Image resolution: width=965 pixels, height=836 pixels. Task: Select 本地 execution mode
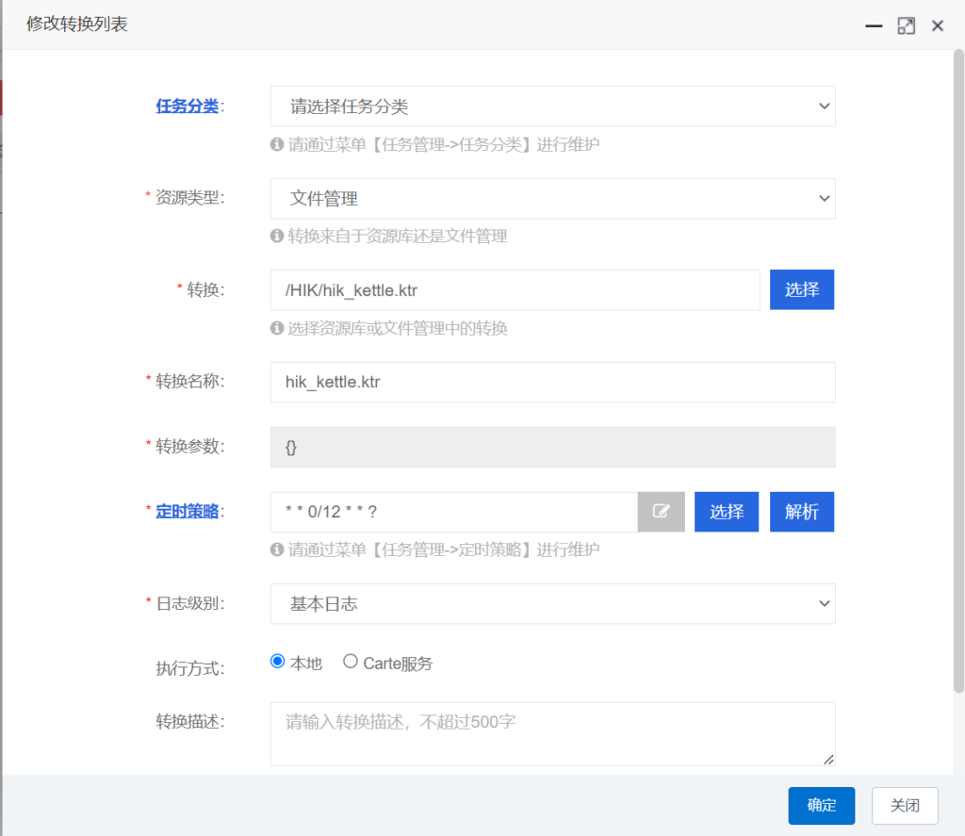pos(277,662)
